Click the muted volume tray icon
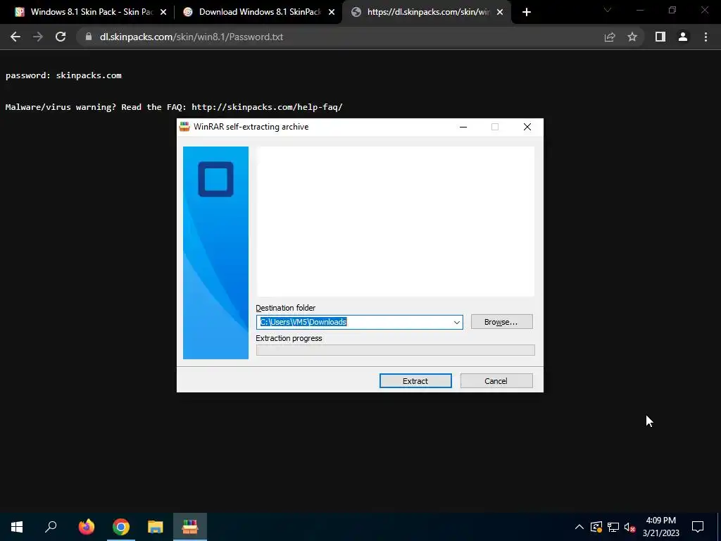721x541 pixels. coord(630,527)
